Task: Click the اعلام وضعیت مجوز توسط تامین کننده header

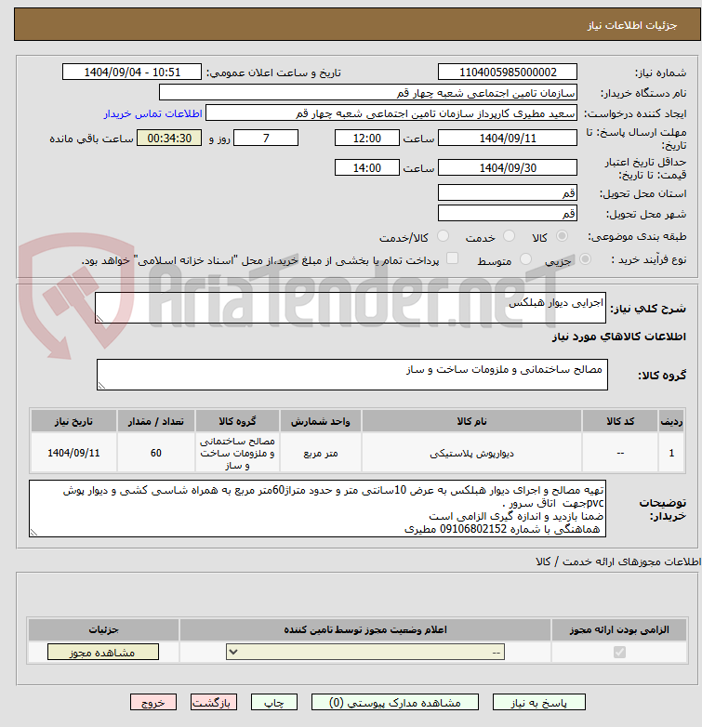Action: coord(365,629)
